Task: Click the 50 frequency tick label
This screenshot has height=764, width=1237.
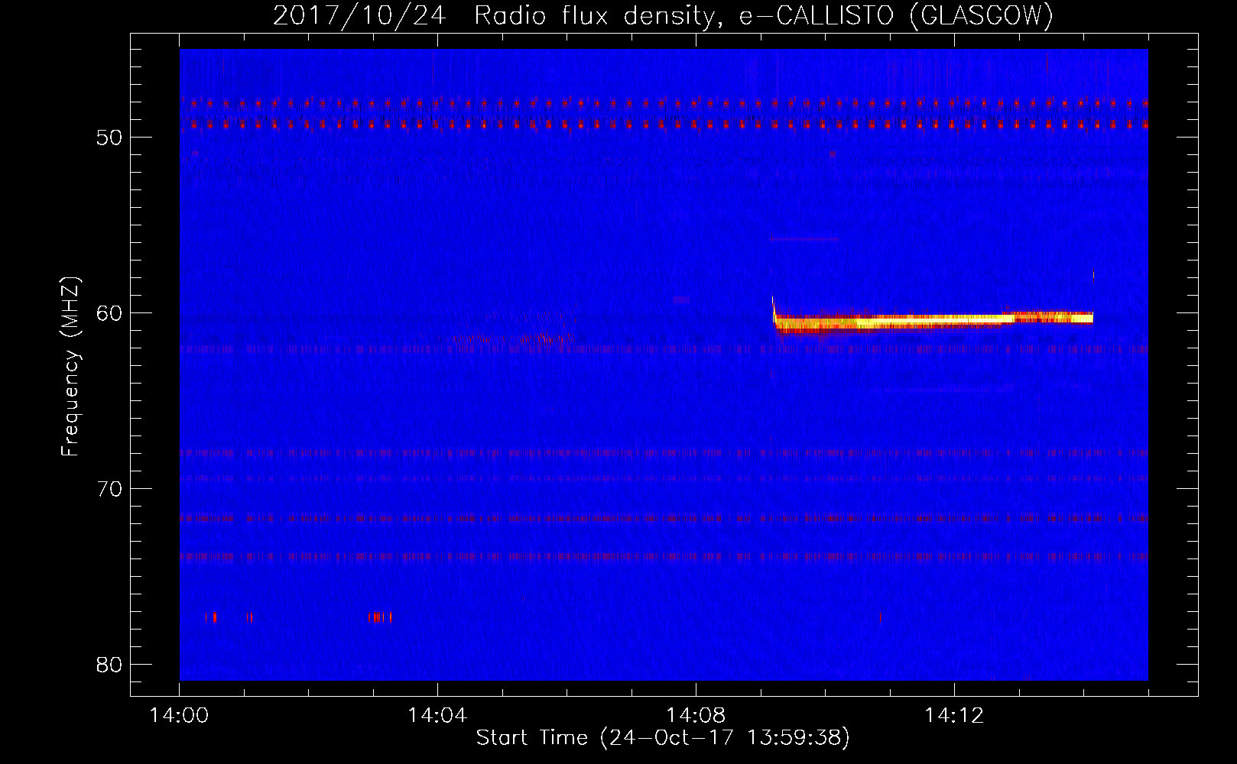Action: pyautogui.click(x=110, y=138)
